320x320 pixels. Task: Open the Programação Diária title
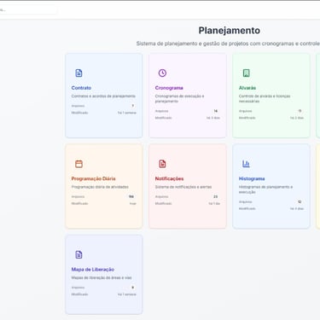pyautogui.click(x=93, y=178)
